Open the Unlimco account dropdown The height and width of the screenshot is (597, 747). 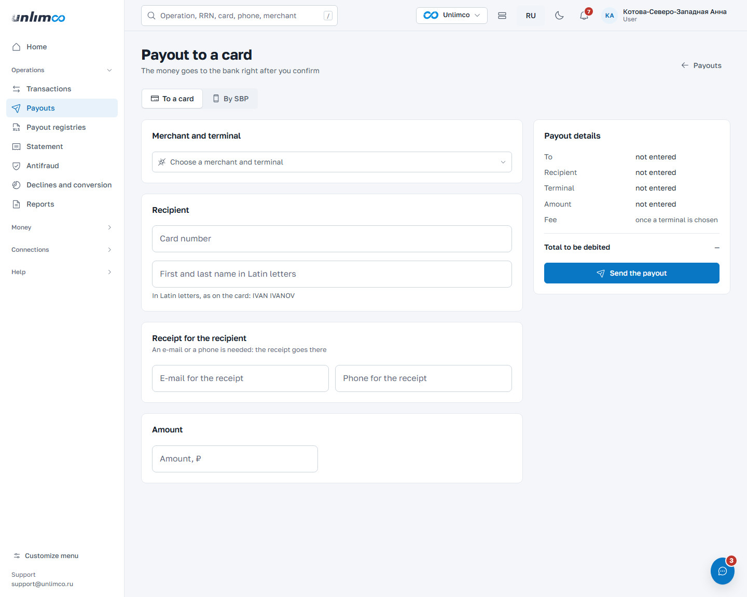(451, 16)
